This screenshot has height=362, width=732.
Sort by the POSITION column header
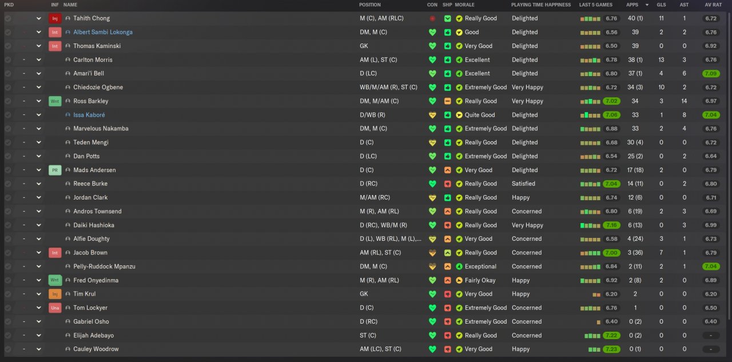(x=370, y=5)
